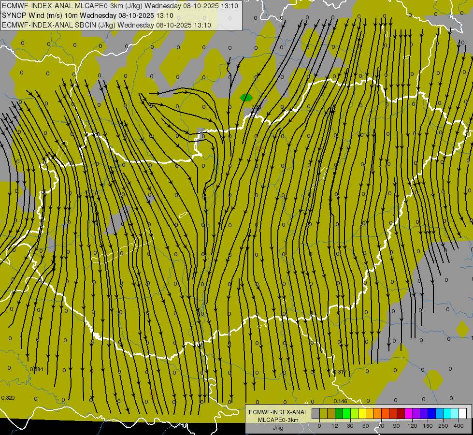Click the 0.384 value on the map
This screenshot has height=435, width=473.
point(37,369)
